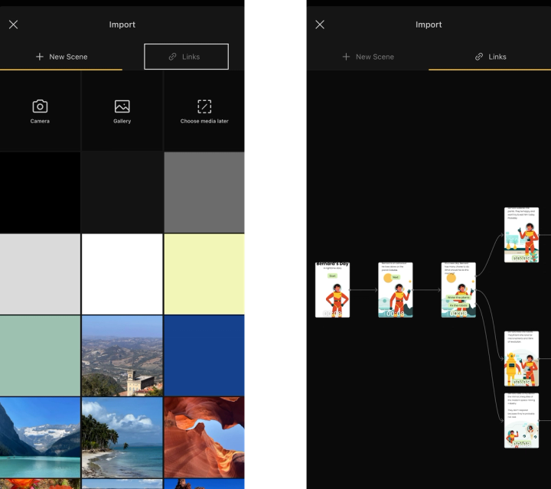Select the third scene with two choices
This screenshot has width=551, height=489.
pyautogui.click(x=458, y=290)
